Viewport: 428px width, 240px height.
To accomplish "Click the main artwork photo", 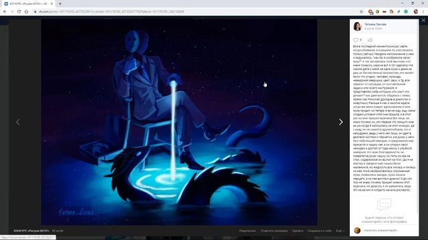I will (179, 122).
